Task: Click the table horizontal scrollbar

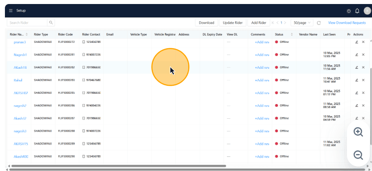Action: click(118, 166)
